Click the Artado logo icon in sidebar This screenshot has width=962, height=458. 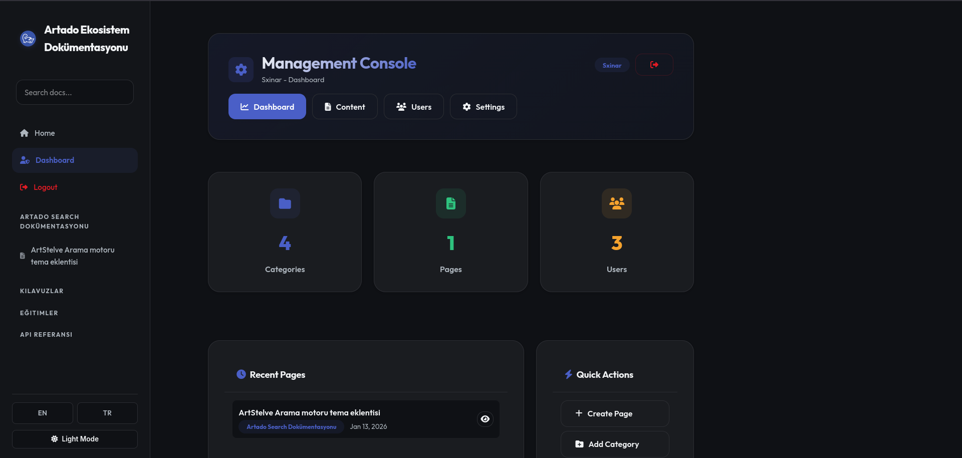tap(28, 39)
